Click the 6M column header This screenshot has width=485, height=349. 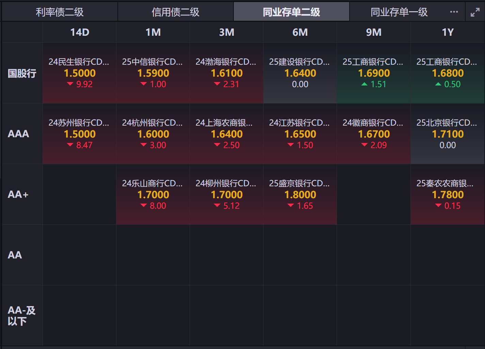(x=300, y=32)
